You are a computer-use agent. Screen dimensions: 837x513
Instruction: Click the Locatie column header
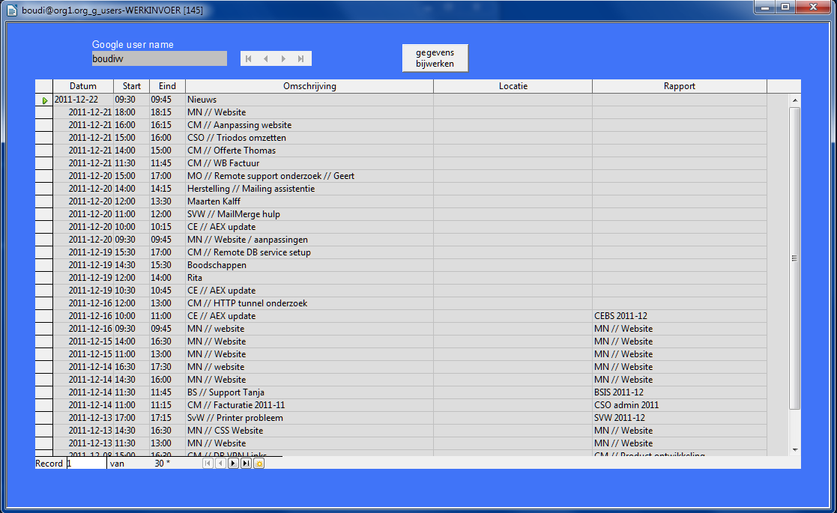513,86
